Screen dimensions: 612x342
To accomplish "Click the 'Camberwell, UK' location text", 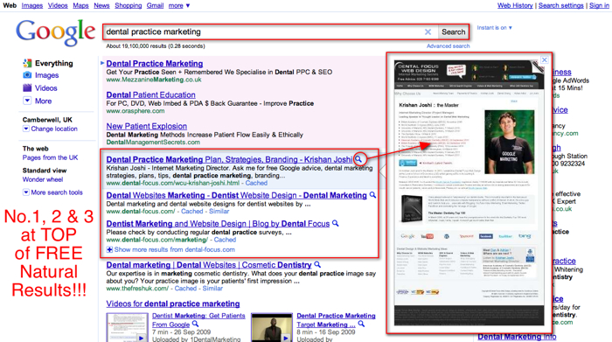I will click(x=47, y=120).
